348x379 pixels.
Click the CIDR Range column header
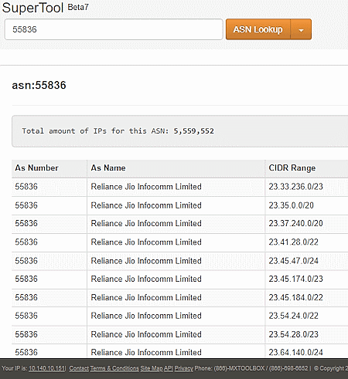coord(292,168)
